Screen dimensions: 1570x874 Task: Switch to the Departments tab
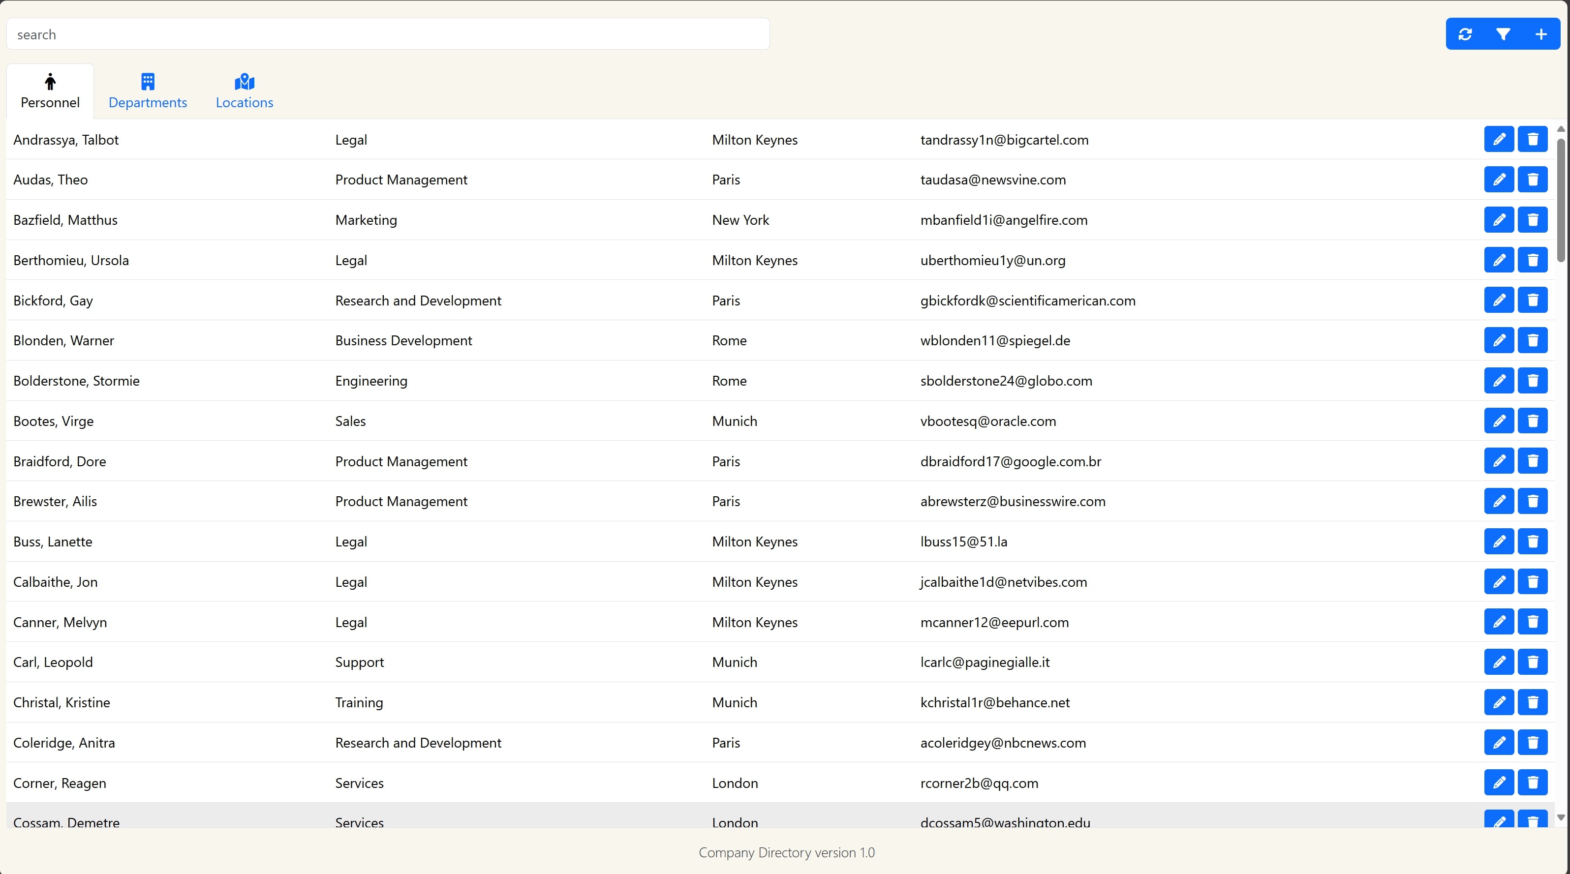coord(148,91)
